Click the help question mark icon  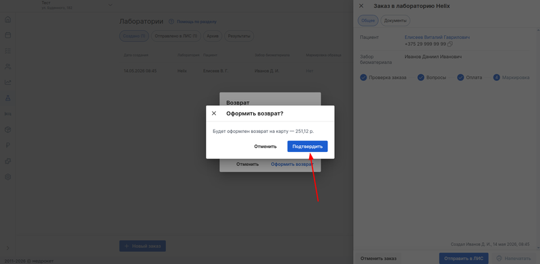point(171,22)
